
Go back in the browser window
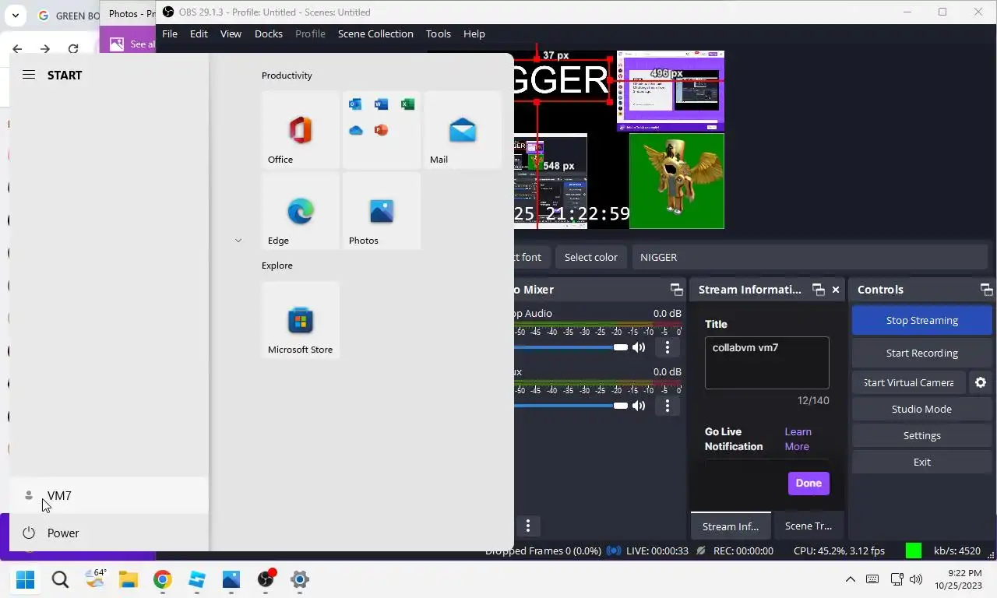(17, 48)
